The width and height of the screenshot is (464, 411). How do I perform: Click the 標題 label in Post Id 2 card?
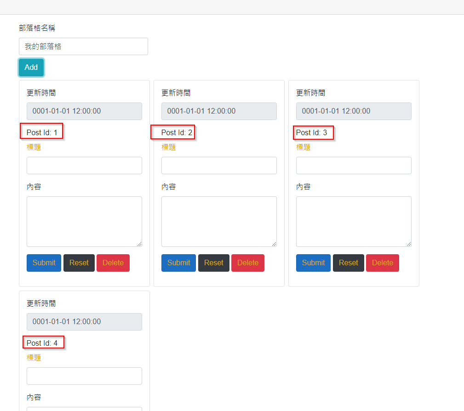tap(168, 147)
